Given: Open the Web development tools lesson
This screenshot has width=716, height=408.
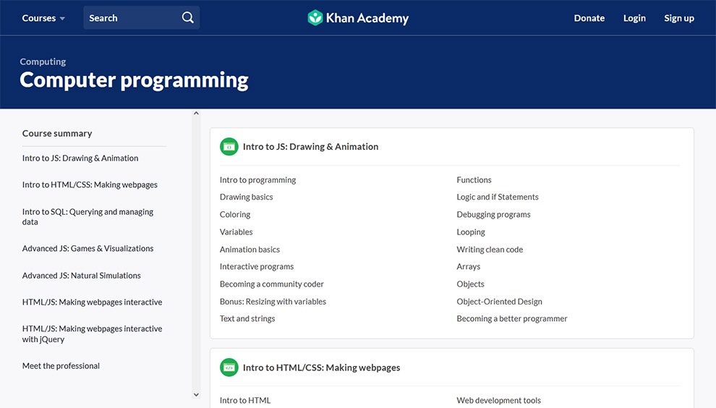Looking at the screenshot, I should [x=498, y=400].
